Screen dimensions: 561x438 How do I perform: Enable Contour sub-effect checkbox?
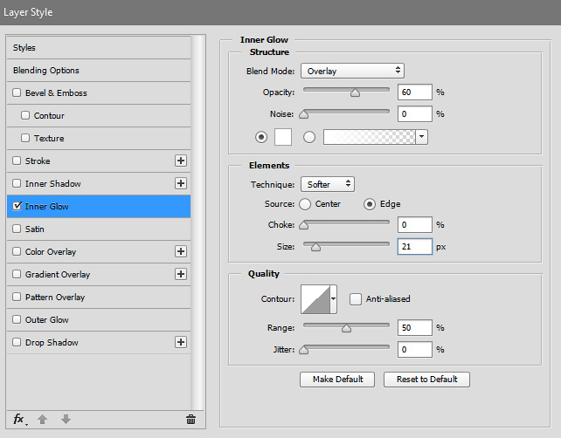25,115
